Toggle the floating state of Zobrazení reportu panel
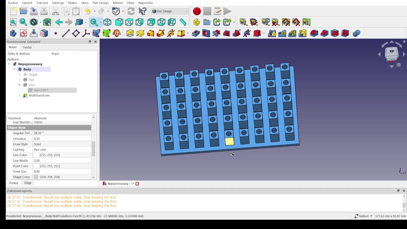Viewport: 407px width, 229px height. (398, 191)
